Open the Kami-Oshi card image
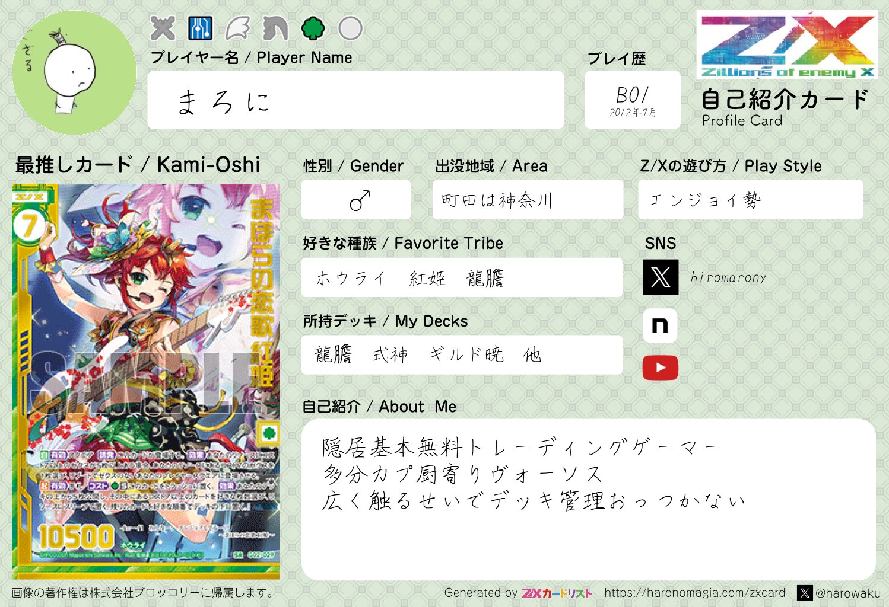889x607 pixels. (145, 382)
